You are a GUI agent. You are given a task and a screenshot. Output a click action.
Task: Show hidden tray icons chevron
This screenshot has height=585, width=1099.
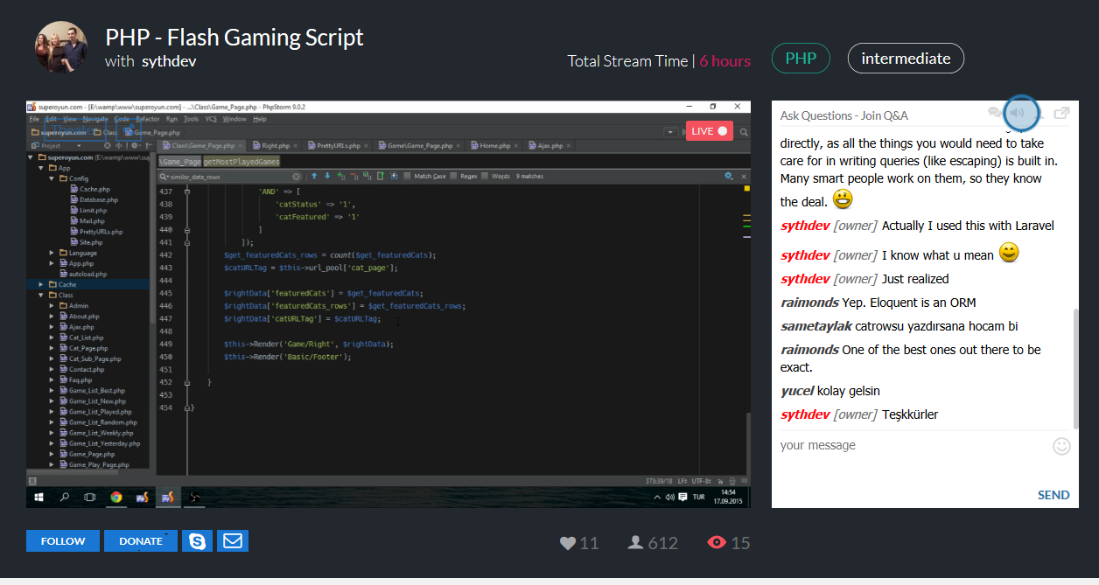click(x=658, y=497)
